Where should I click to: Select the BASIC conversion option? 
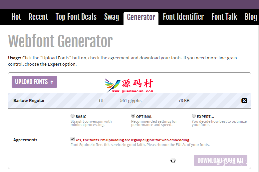click(x=73, y=116)
